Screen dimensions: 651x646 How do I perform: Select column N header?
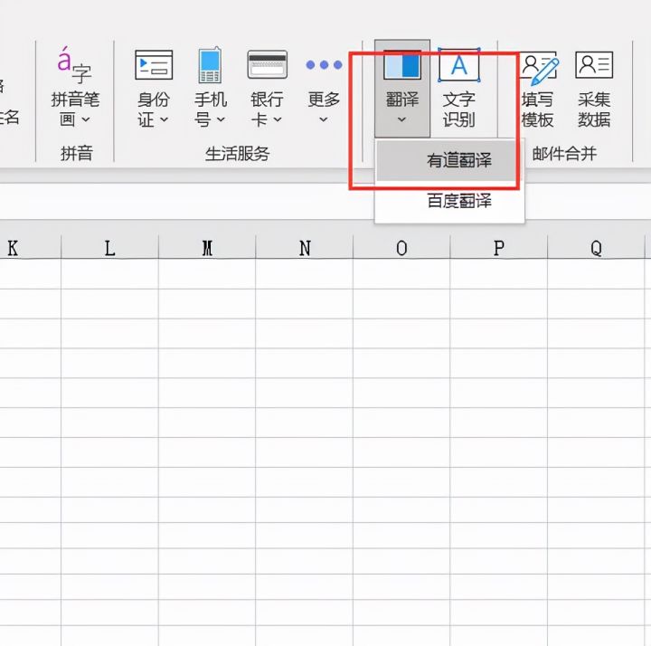point(305,249)
